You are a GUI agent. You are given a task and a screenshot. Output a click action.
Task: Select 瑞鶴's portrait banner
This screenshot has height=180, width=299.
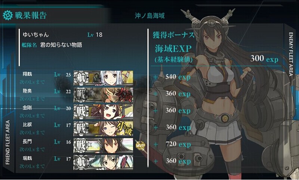point(103,162)
